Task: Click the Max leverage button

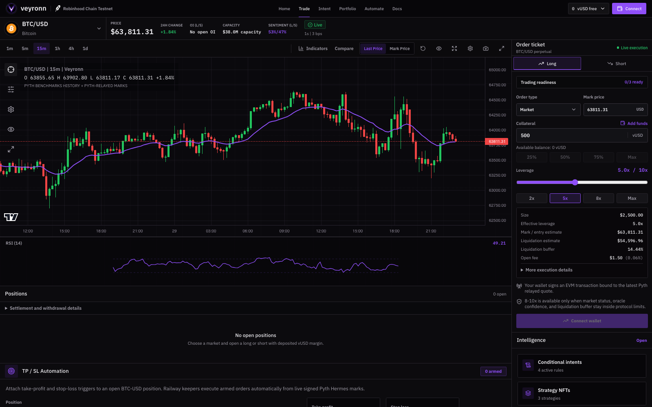Action: (632, 198)
